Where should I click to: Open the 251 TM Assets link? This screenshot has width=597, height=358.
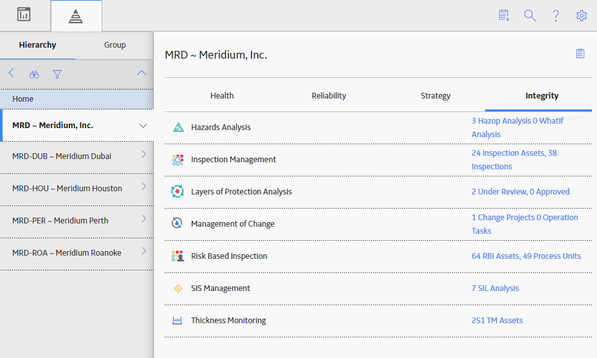pyautogui.click(x=497, y=320)
